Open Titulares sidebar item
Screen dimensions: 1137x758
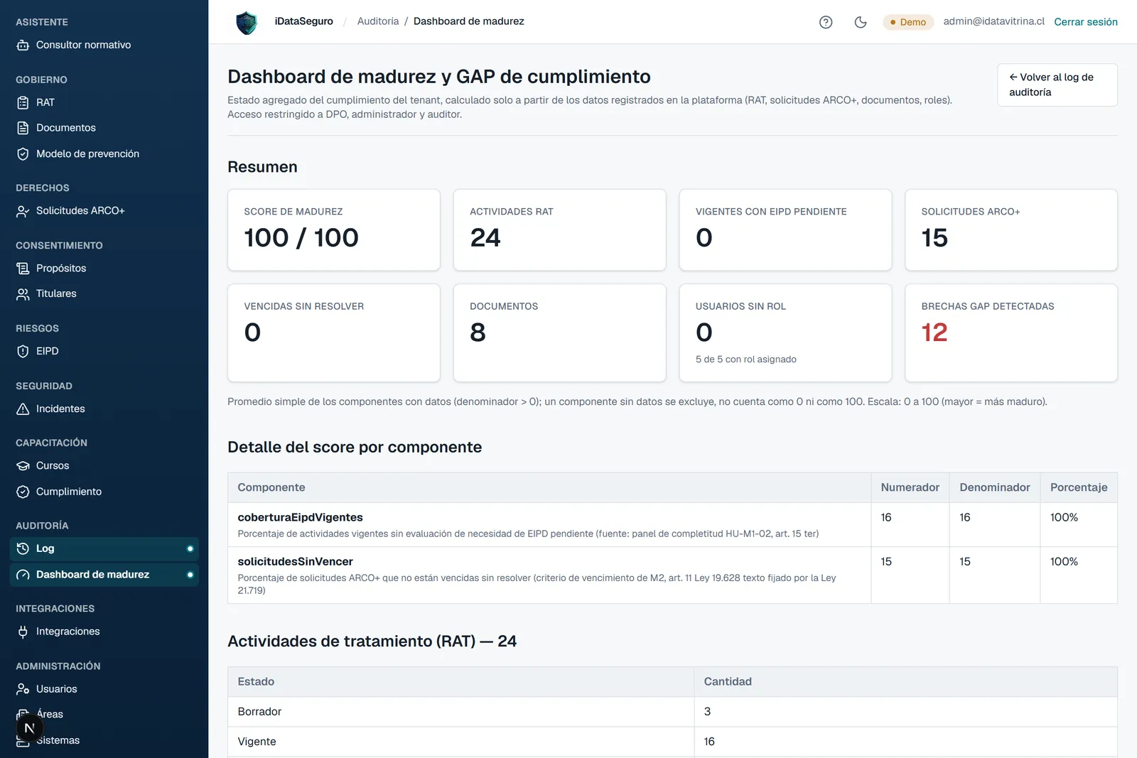[x=104, y=293]
